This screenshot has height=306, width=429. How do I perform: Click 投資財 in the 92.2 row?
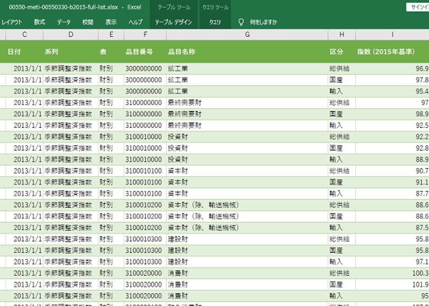coord(178,137)
